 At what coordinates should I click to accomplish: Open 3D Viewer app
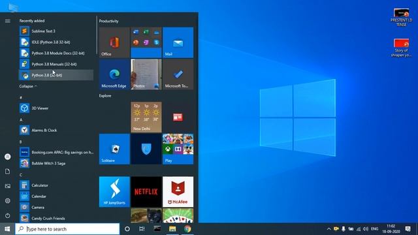tap(56, 108)
